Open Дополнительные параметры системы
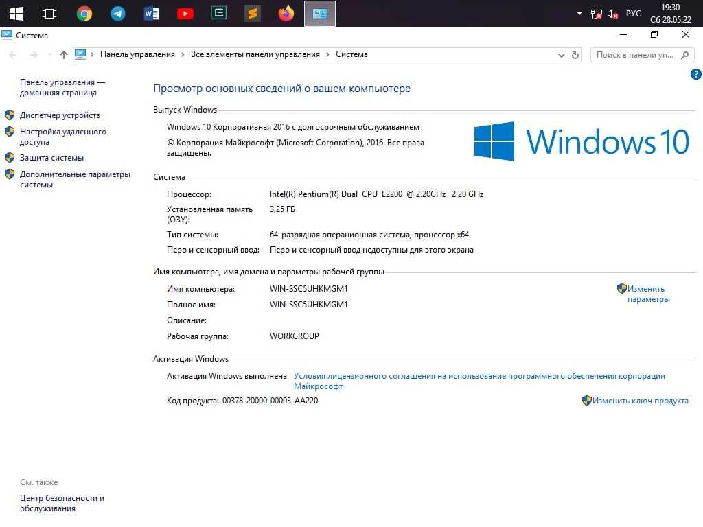The height and width of the screenshot is (527, 703). coord(75,179)
